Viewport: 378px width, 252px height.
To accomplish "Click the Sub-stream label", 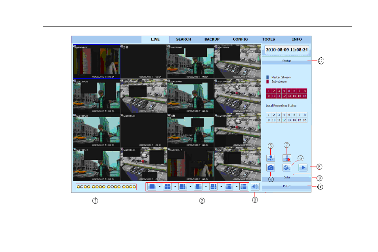I will [279, 81].
